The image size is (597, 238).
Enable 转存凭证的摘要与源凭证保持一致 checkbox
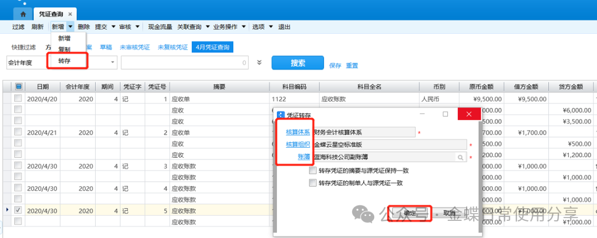click(x=313, y=170)
